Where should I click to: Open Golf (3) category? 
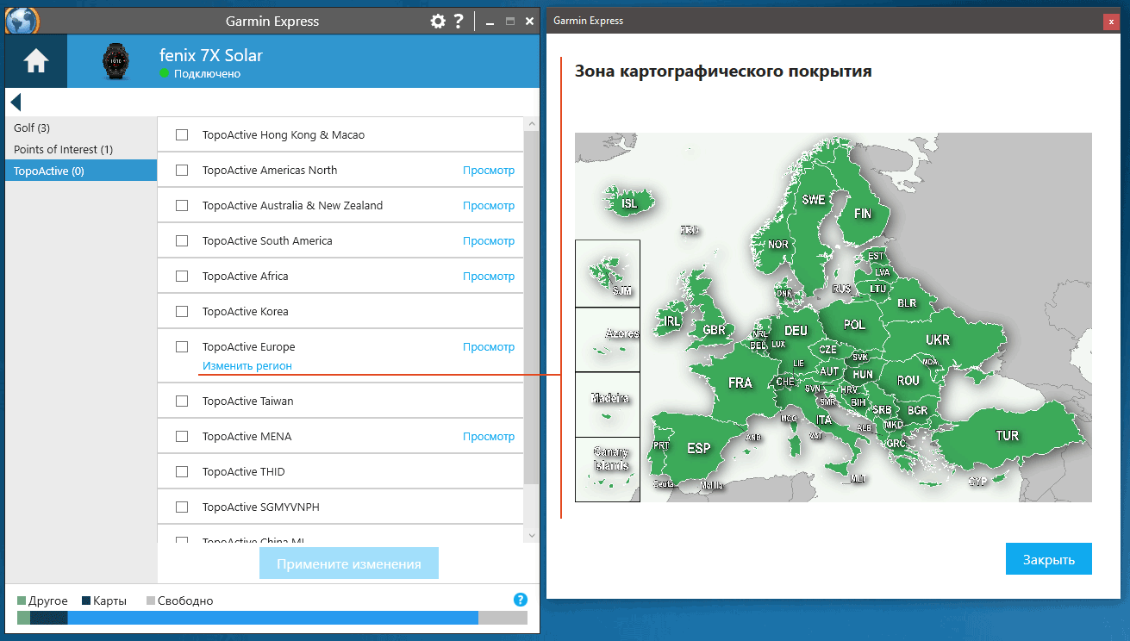click(32, 128)
